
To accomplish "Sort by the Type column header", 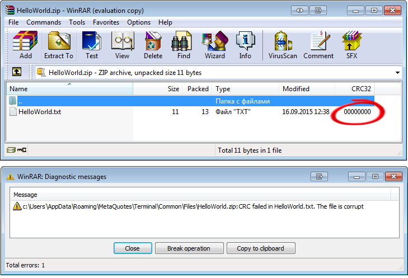I will click(x=246, y=89).
